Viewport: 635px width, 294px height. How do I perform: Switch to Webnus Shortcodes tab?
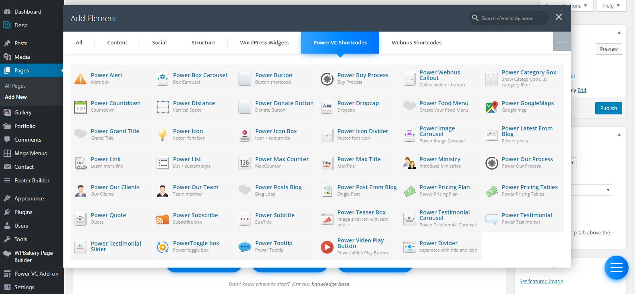417,42
